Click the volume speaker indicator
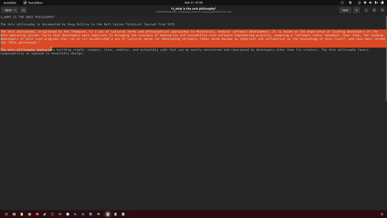387x218 pixels. 371,3
